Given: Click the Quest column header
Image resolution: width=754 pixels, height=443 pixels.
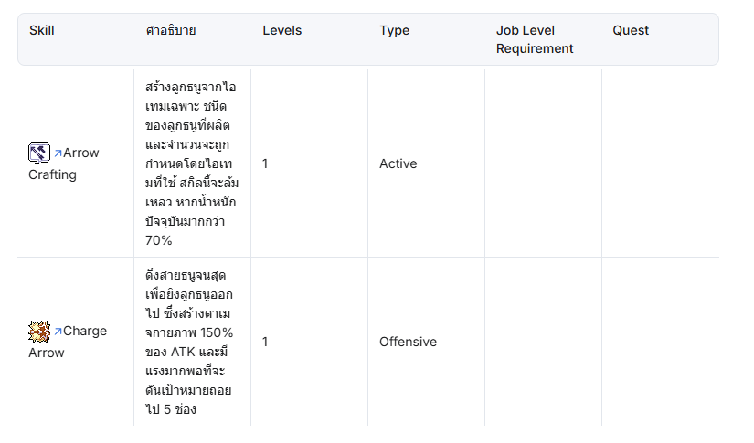Looking at the screenshot, I should pos(631,30).
